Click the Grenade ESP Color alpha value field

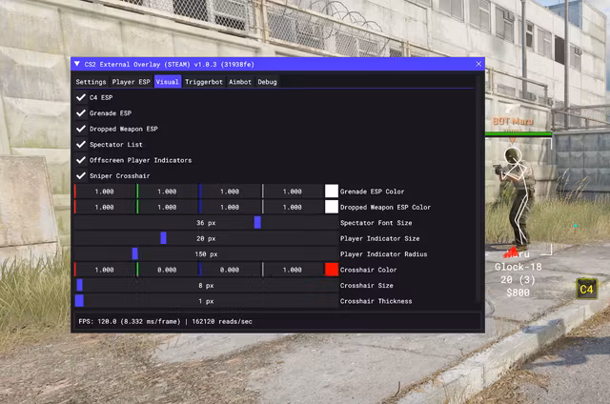[293, 192]
